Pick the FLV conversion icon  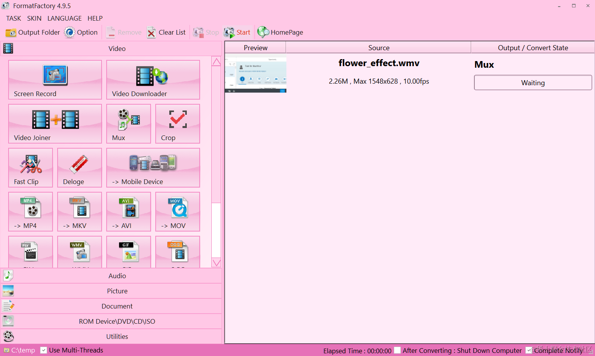[30, 252]
